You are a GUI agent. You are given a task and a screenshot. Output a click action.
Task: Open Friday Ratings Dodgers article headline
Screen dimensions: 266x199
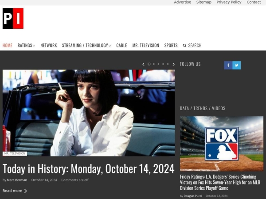tap(220, 182)
